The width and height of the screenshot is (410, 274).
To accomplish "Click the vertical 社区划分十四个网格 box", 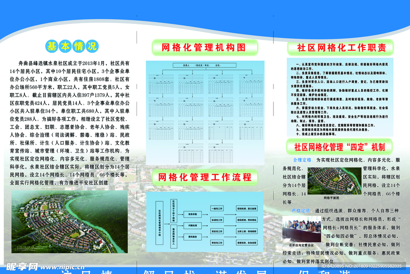I will click(x=173, y=211).
